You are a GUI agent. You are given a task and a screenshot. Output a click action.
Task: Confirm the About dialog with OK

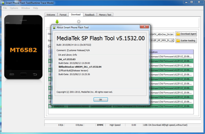(101, 99)
